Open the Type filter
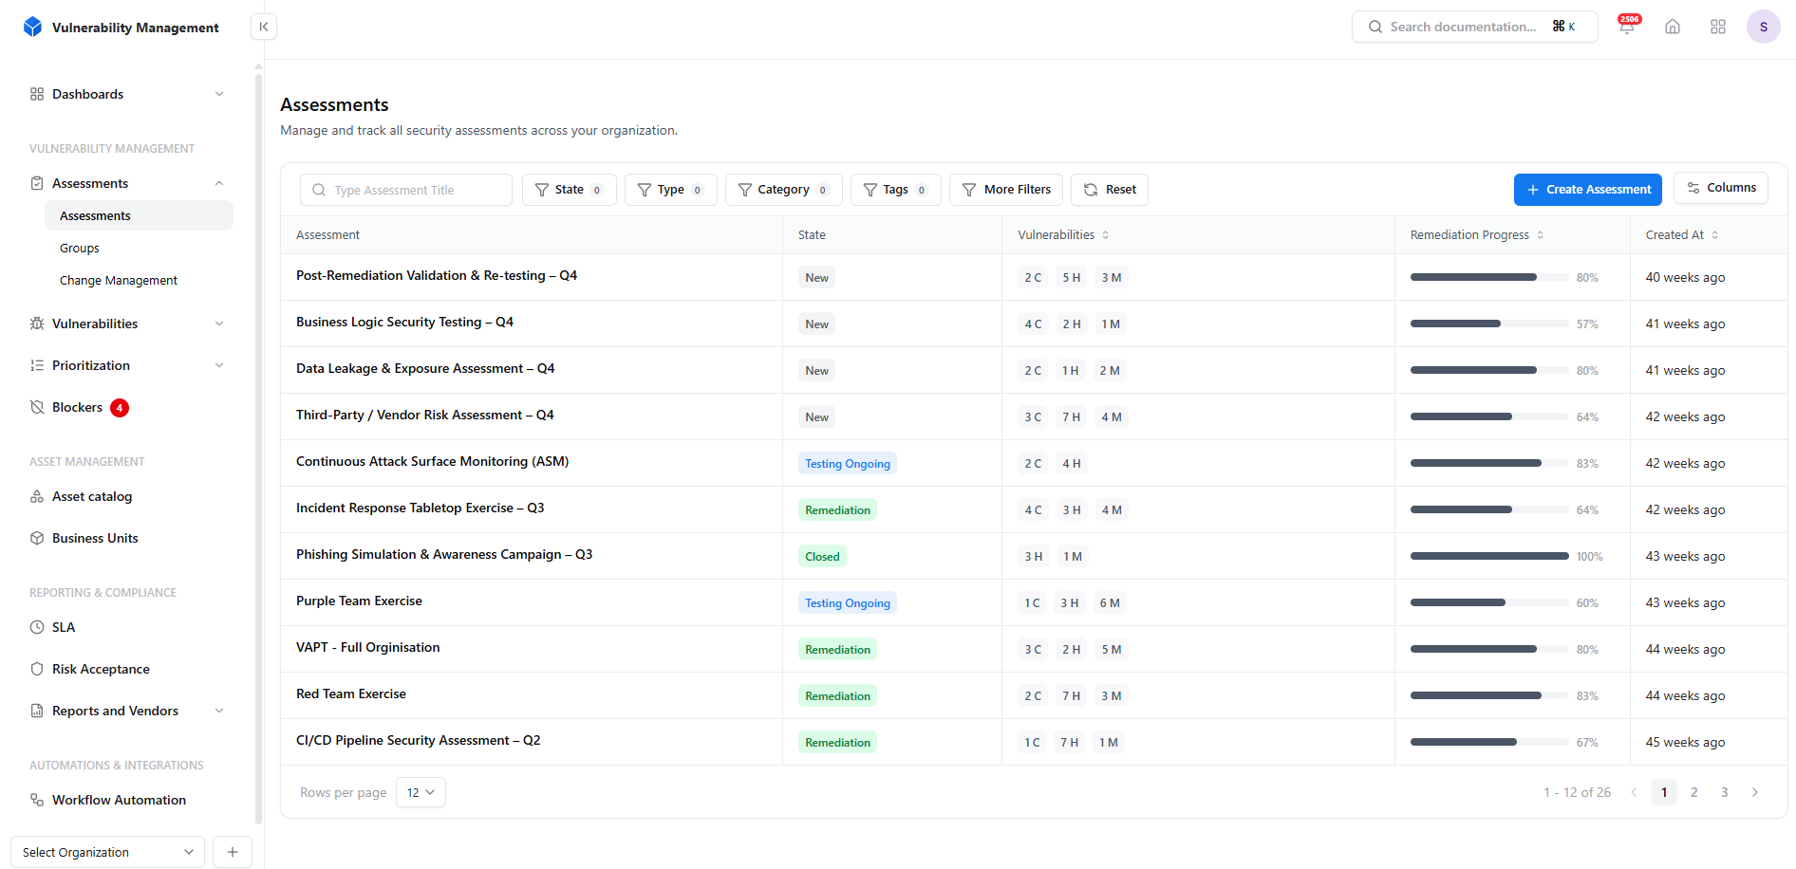This screenshot has width=1796, height=869. [x=670, y=190]
